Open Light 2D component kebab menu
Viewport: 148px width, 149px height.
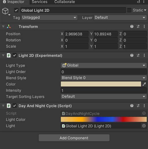[x=144, y=55]
